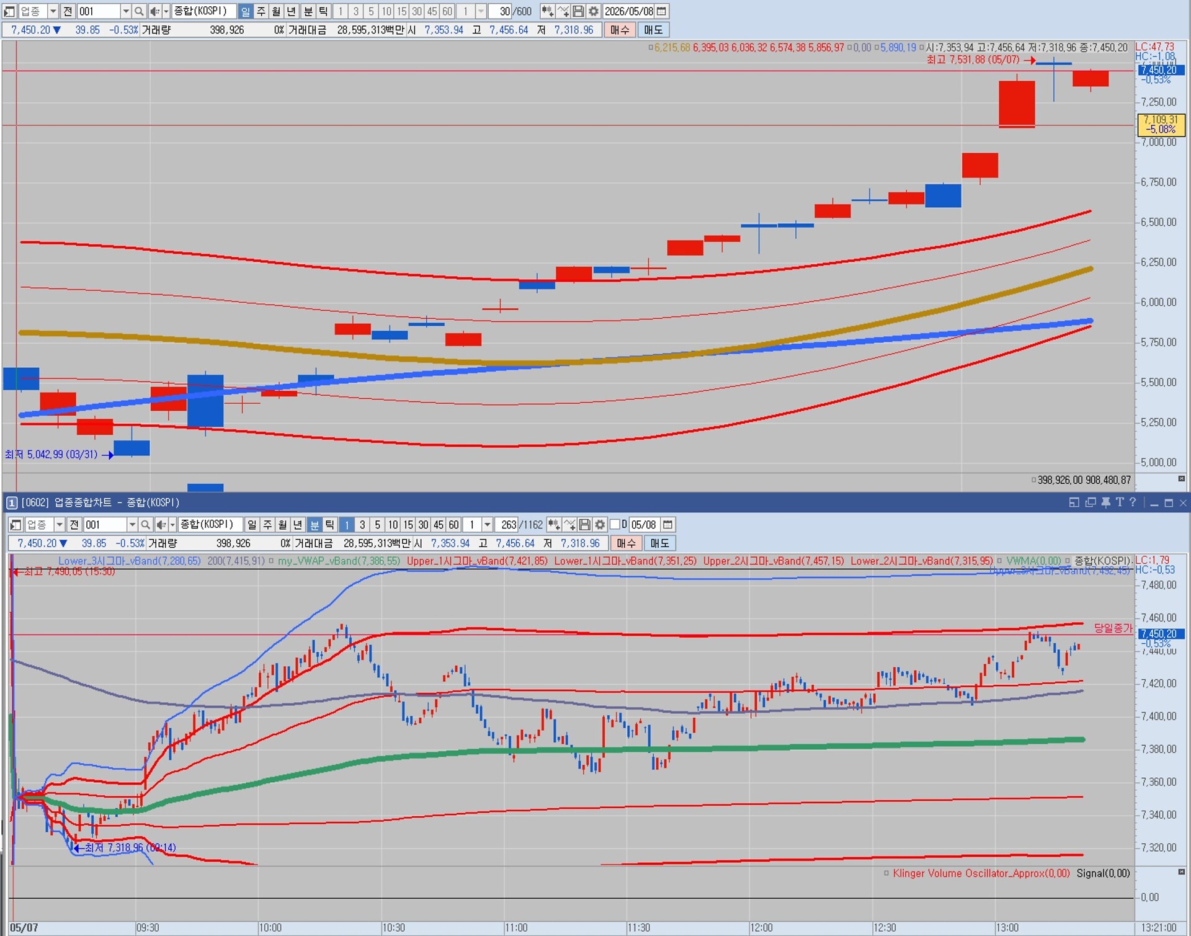
Task: Click the add-indicator icon in the lower chart toolbar
Action: pyautogui.click(x=553, y=525)
